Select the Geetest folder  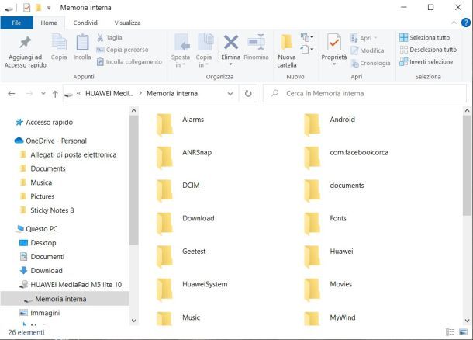(x=181, y=255)
